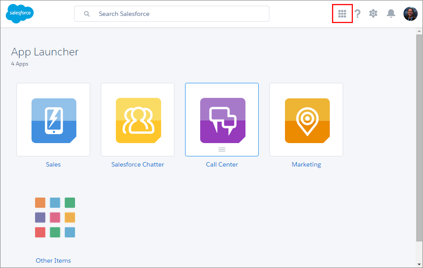
Task: Click the search magnifier icon
Action: click(87, 14)
